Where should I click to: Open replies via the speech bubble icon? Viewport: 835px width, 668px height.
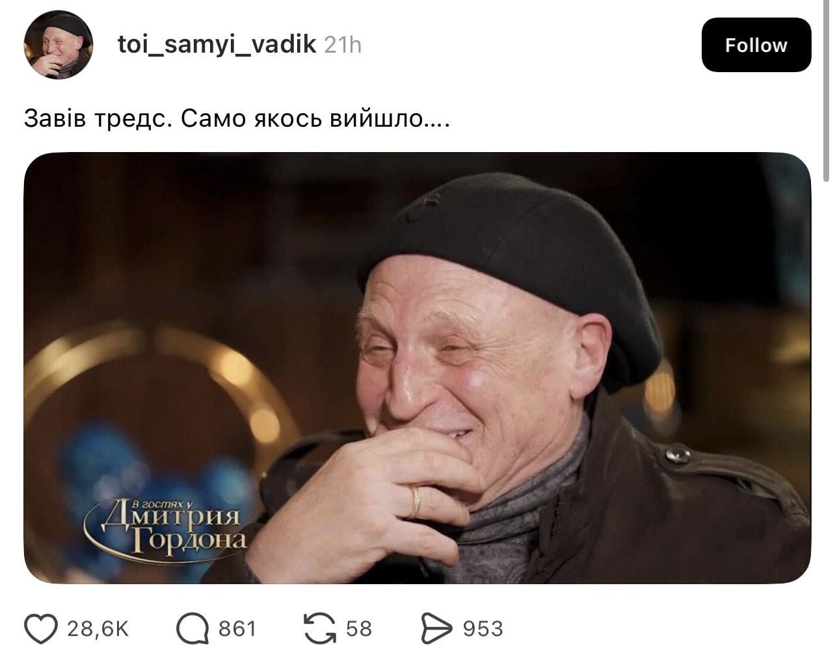point(192,629)
